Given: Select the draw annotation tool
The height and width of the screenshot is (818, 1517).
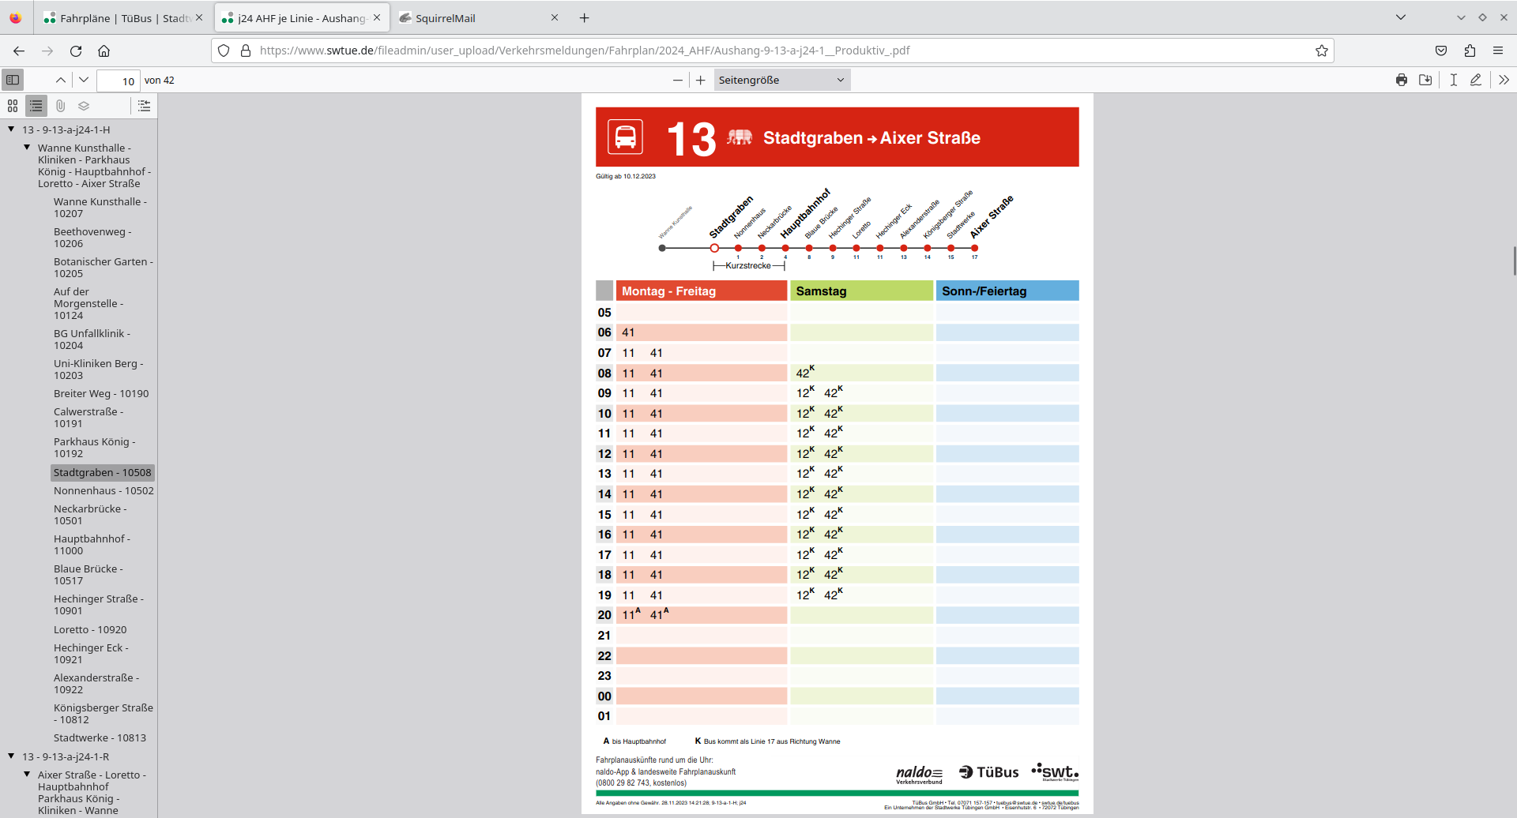Looking at the screenshot, I should point(1475,80).
